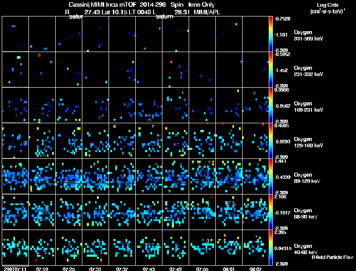Click the B-field Particle Flow label

click(x=332, y=257)
